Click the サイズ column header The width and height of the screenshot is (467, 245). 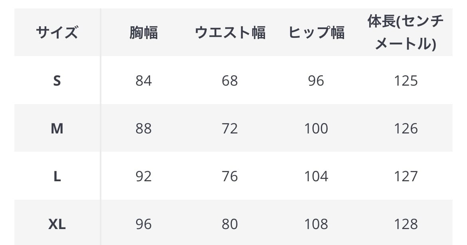click(57, 32)
